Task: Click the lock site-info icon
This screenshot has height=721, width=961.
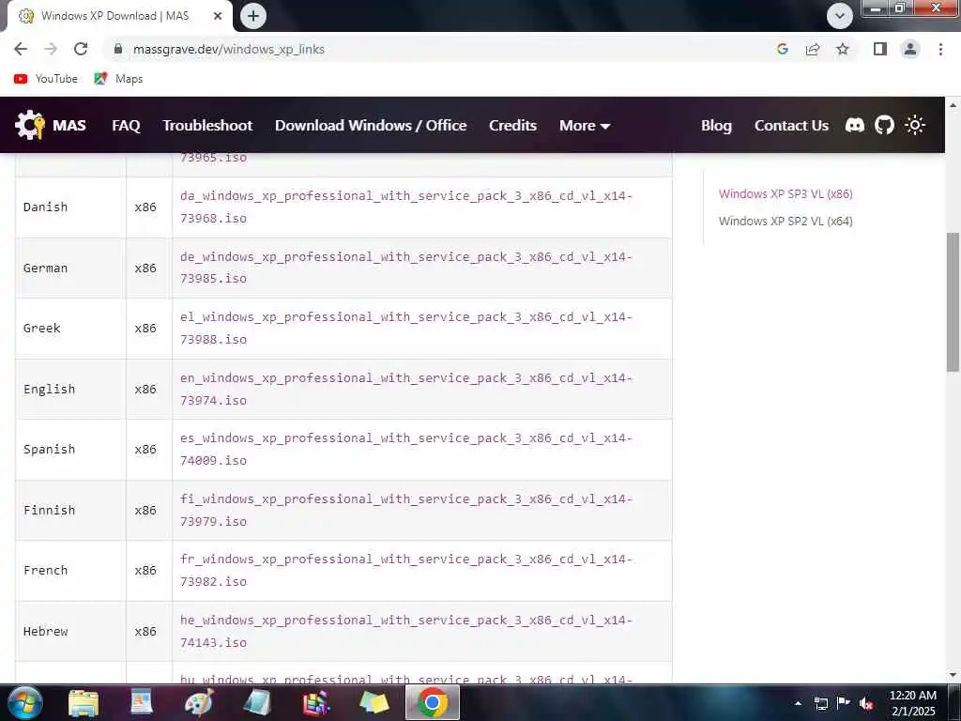Action: click(118, 49)
